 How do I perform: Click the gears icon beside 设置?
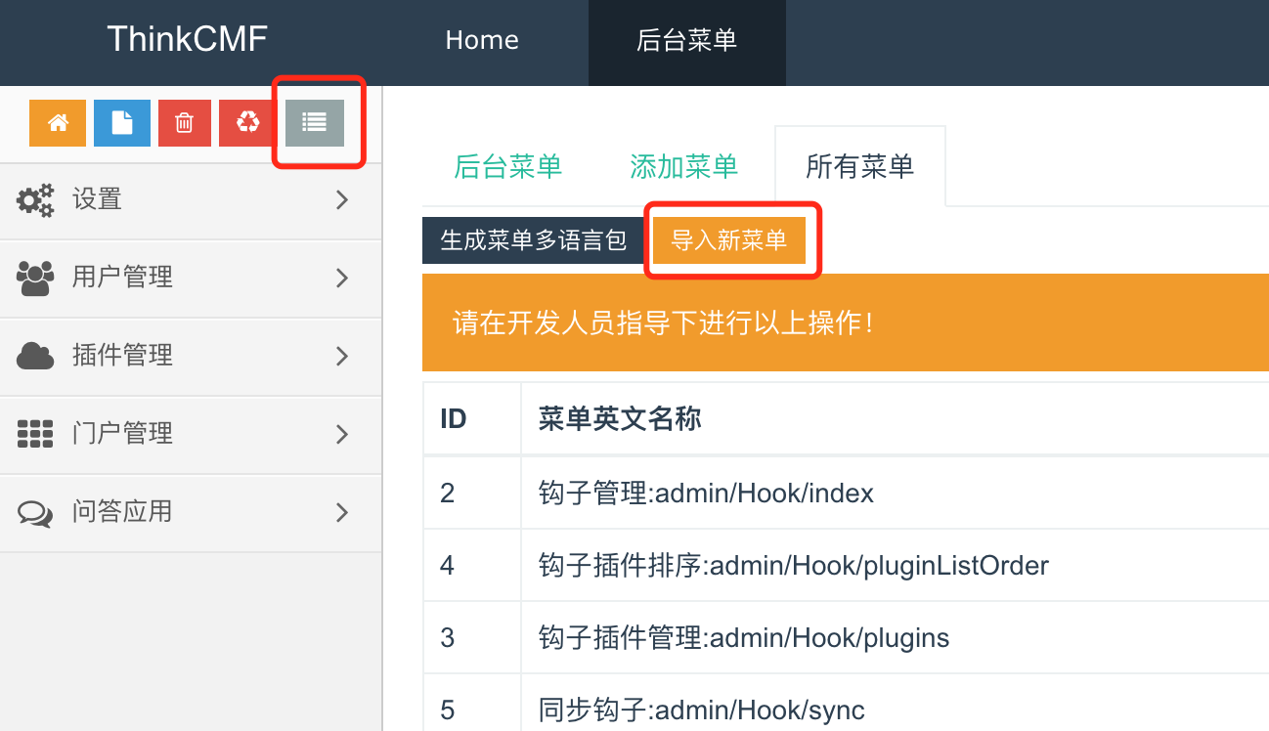click(36, 200)
